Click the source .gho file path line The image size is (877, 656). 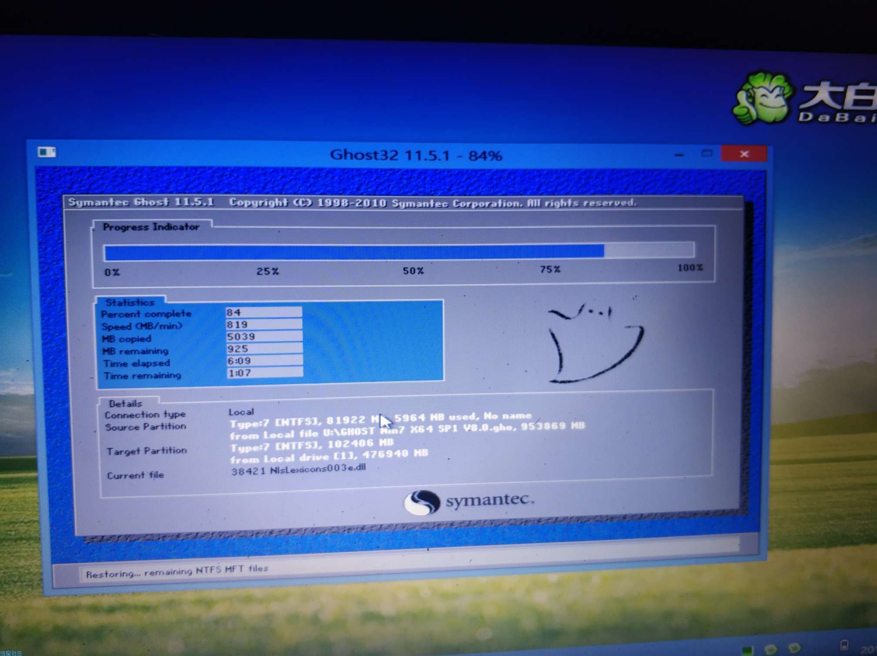point(407,431)
